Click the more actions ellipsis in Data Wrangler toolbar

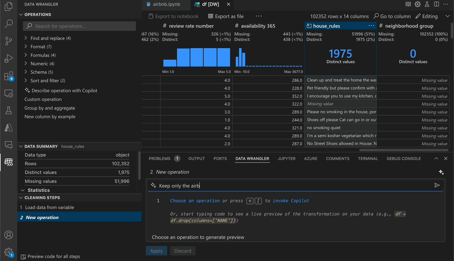pyautogui.click(x=259, y=16)
